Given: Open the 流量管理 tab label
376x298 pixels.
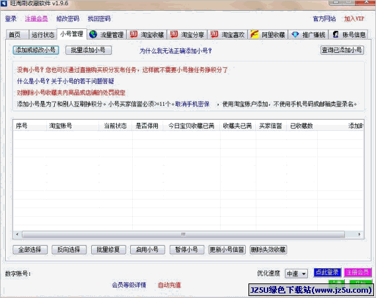Looking at the screenshot, I should (112, 35).
